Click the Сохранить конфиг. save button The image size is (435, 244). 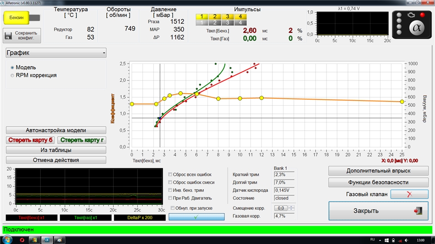click(x=22, y=36)
